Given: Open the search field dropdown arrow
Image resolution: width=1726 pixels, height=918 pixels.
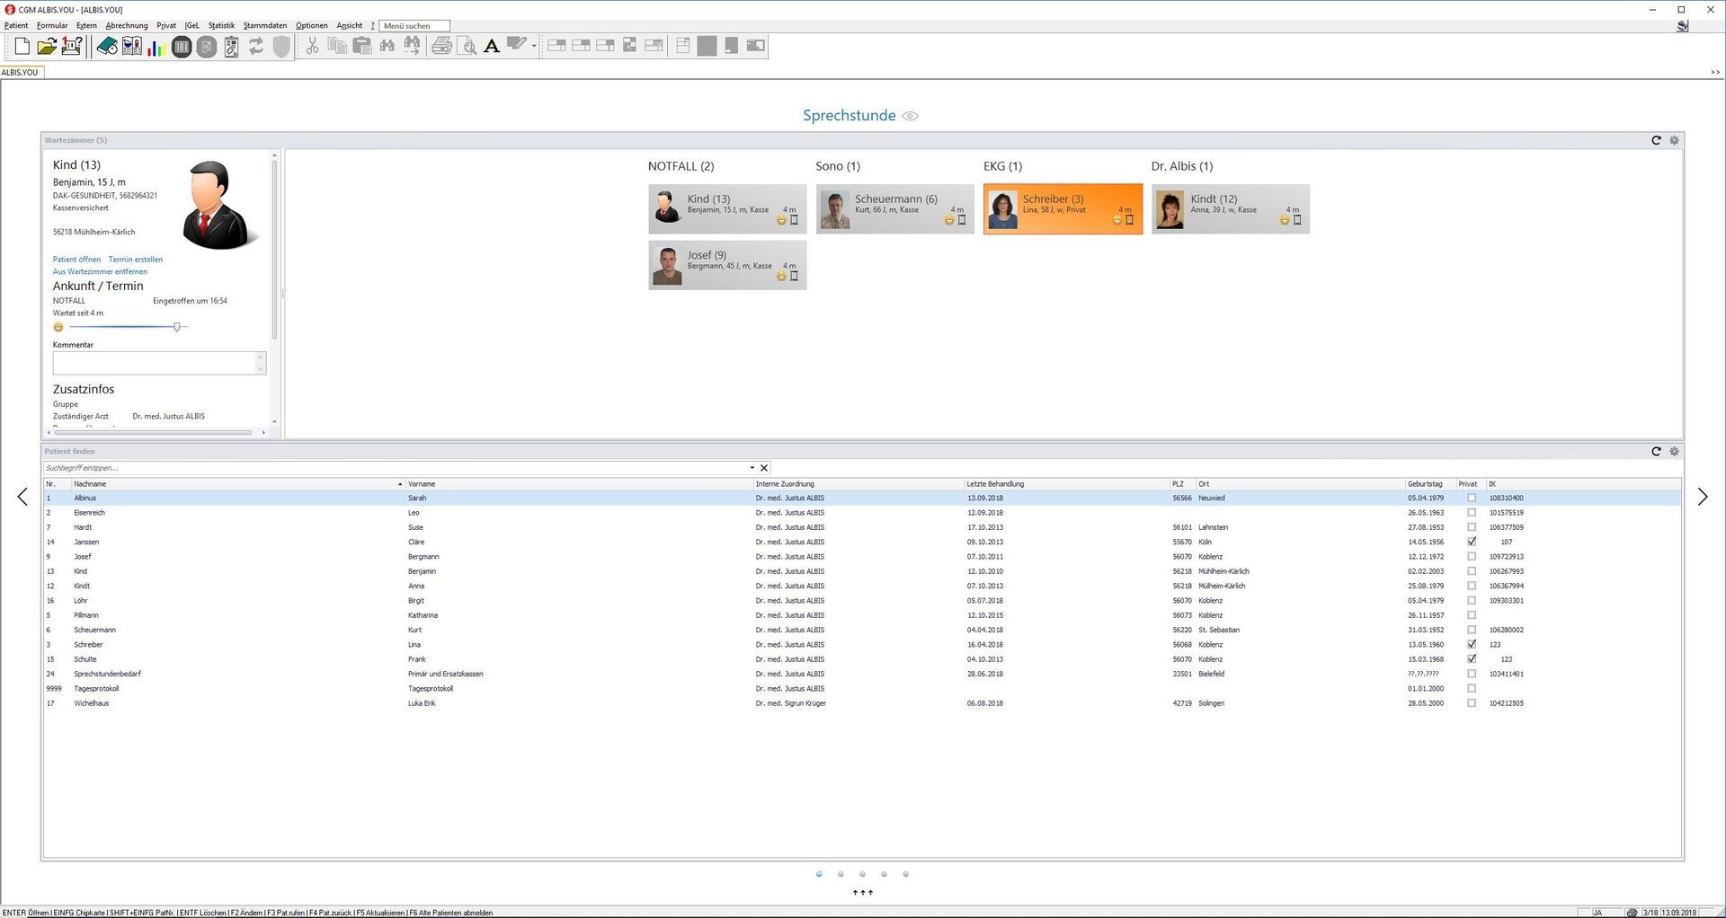Looking at the screenshot, I should click(752, 468).
